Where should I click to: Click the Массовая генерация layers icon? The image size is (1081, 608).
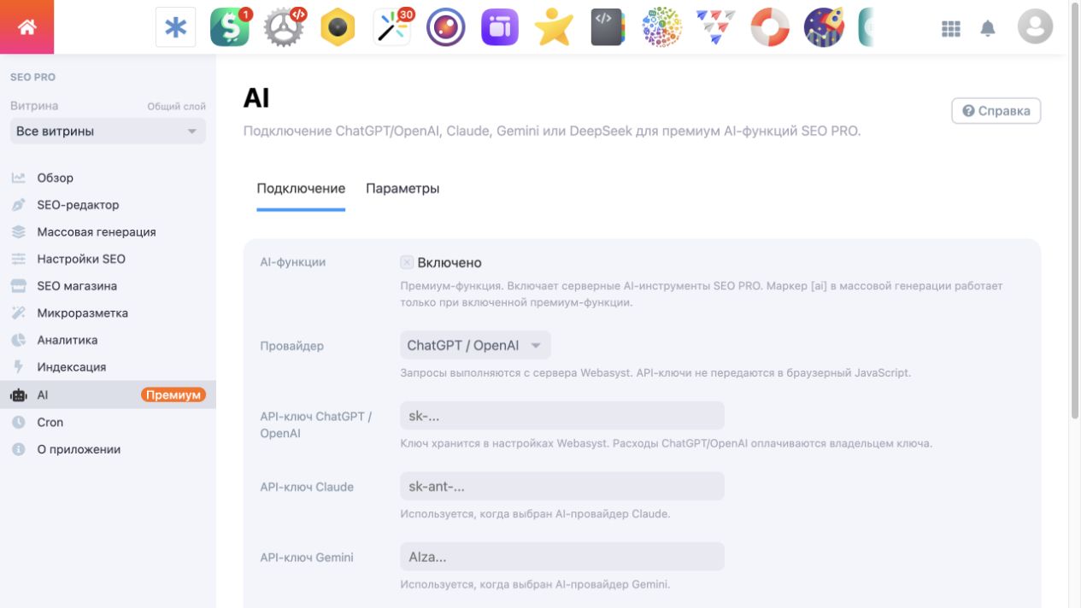[18, 232]
